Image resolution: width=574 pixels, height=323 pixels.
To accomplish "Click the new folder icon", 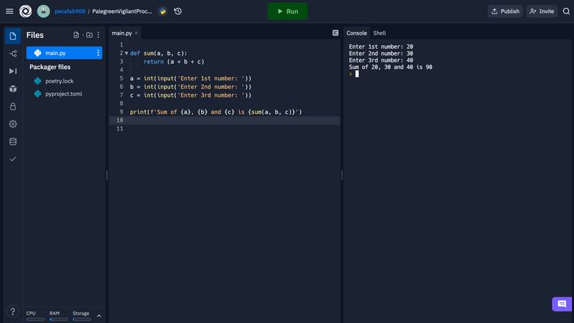I will point(89,35).
